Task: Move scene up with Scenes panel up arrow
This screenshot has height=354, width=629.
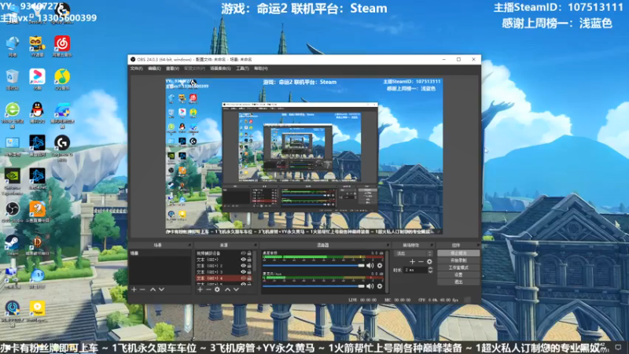Action: click(x=153, y=289)
